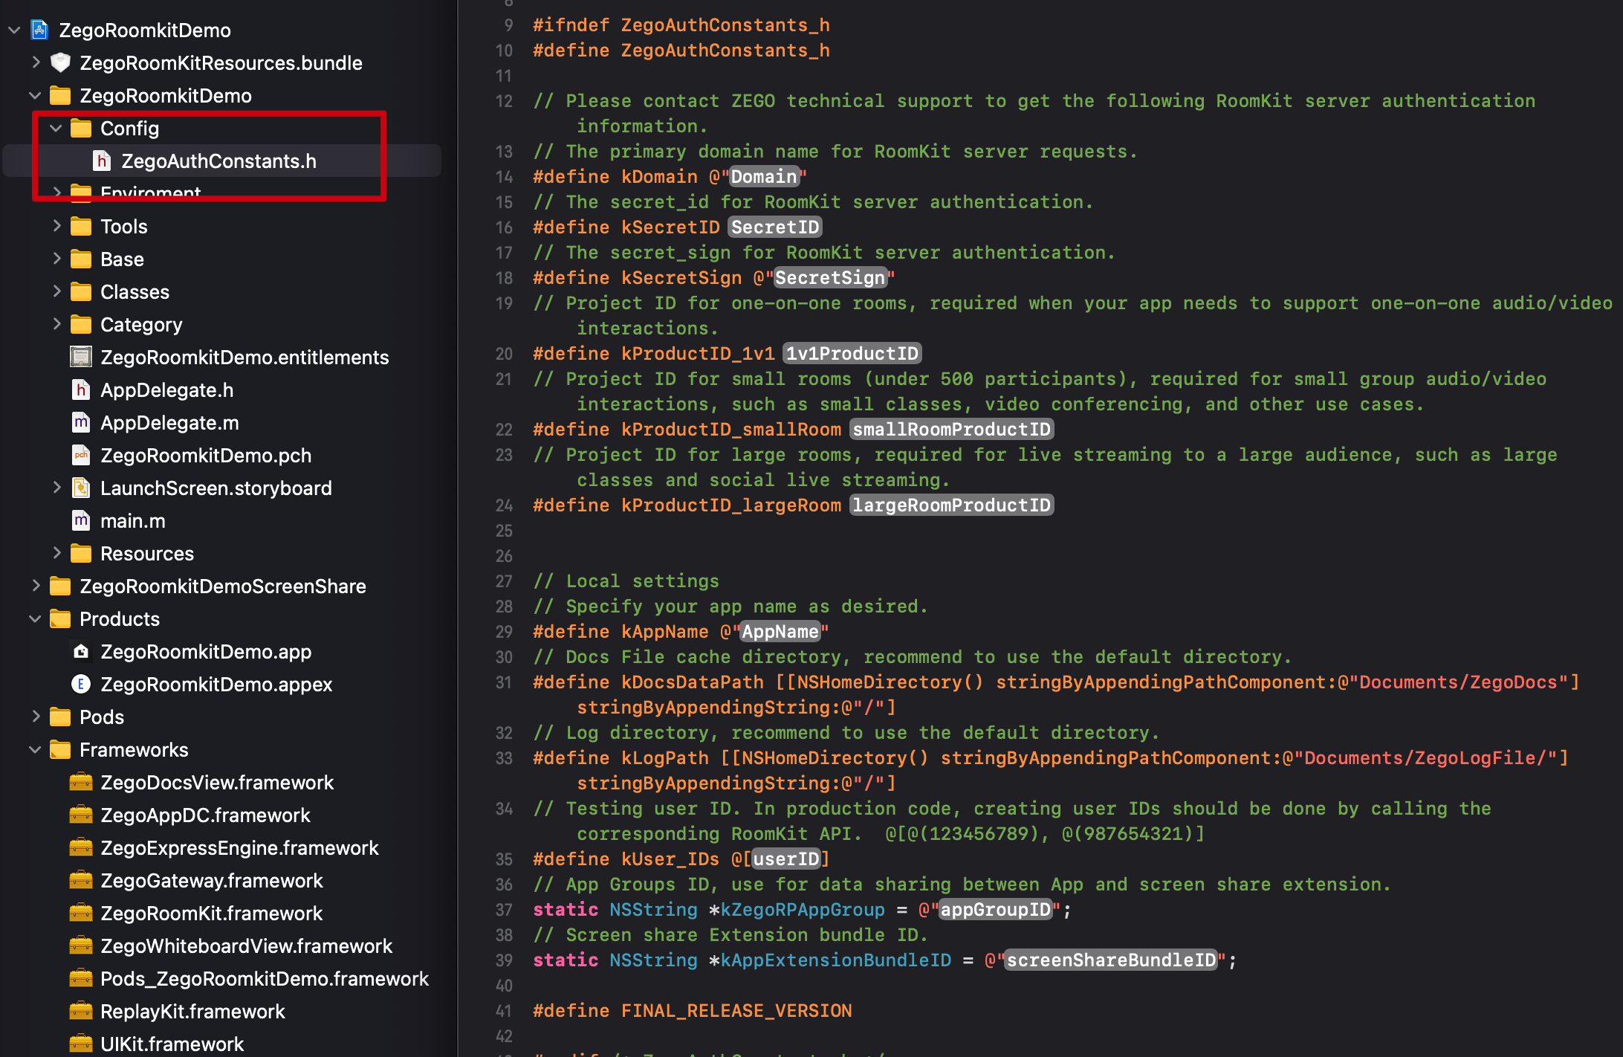1623x1057 pixels.
Task: Select ZegoRoomkitDemo.entitlements file
Action: [244, 358]
